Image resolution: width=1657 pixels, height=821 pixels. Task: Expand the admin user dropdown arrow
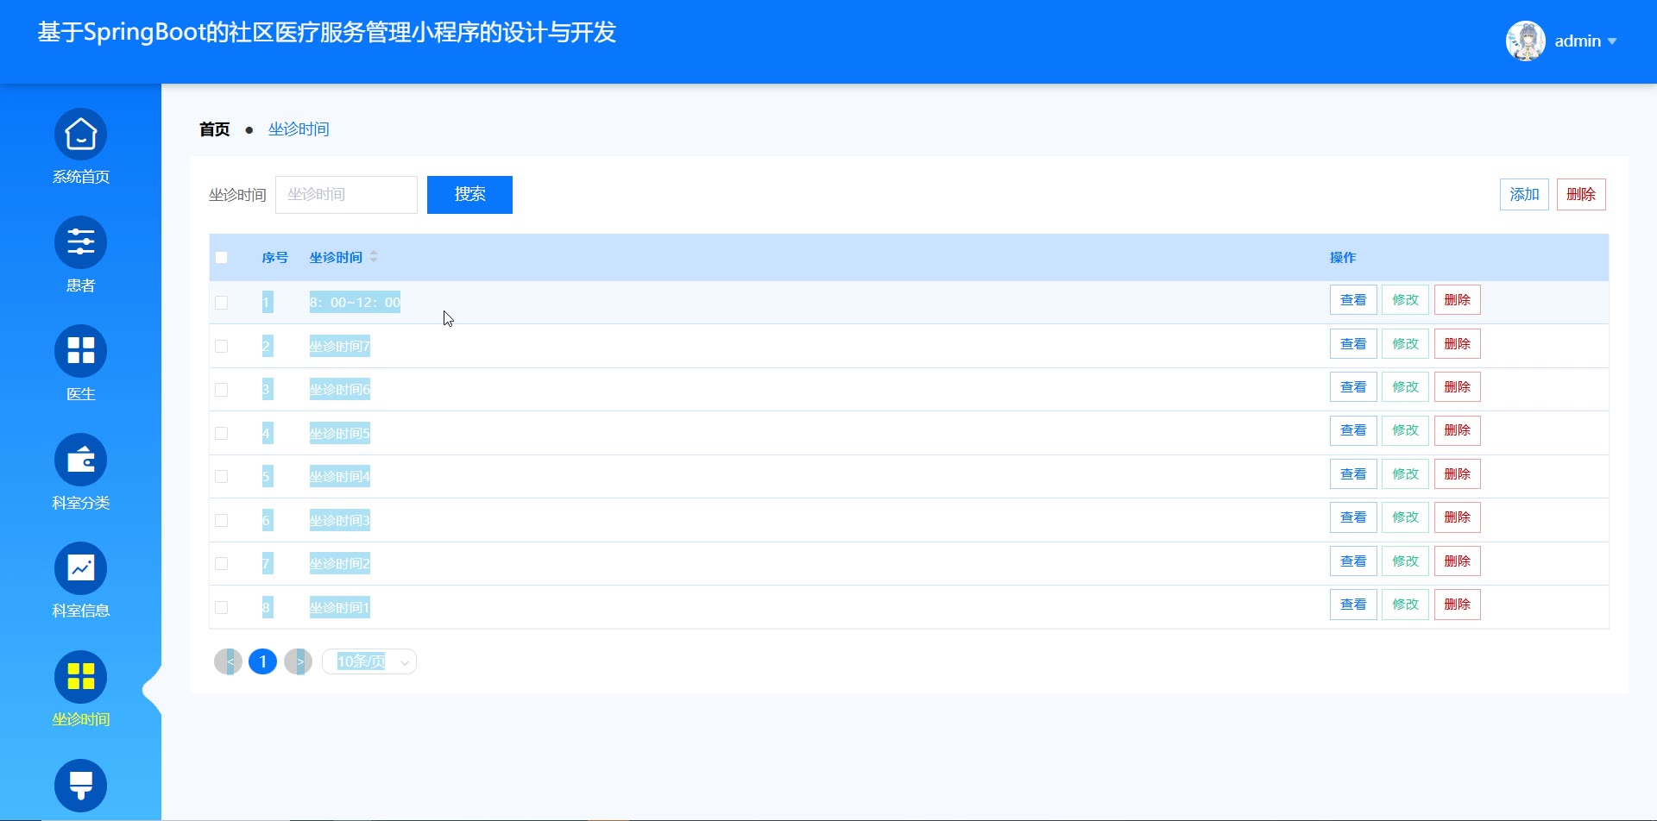[1612, 41]
